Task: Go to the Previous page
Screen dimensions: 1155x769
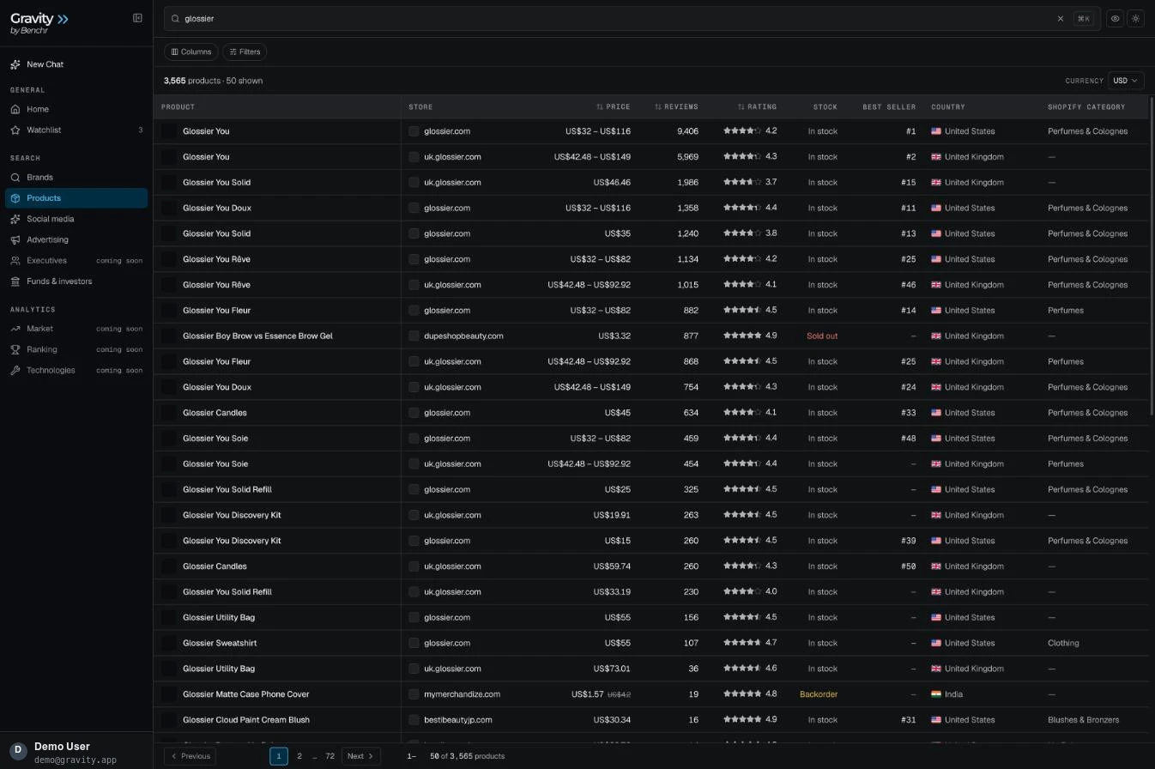Action: [x=190, y=756]
